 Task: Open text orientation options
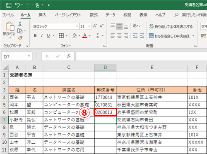(x=137, y=26)
